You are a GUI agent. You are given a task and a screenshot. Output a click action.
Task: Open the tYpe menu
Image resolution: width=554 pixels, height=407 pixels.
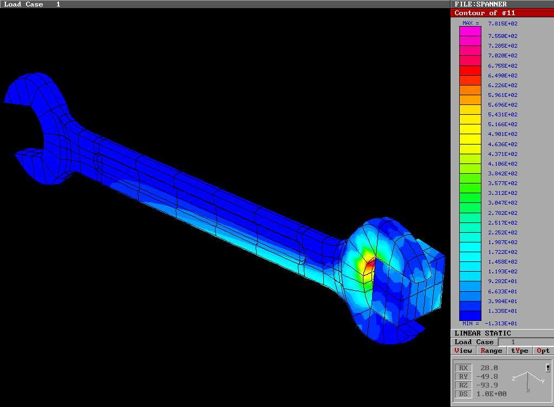point(519,351)
